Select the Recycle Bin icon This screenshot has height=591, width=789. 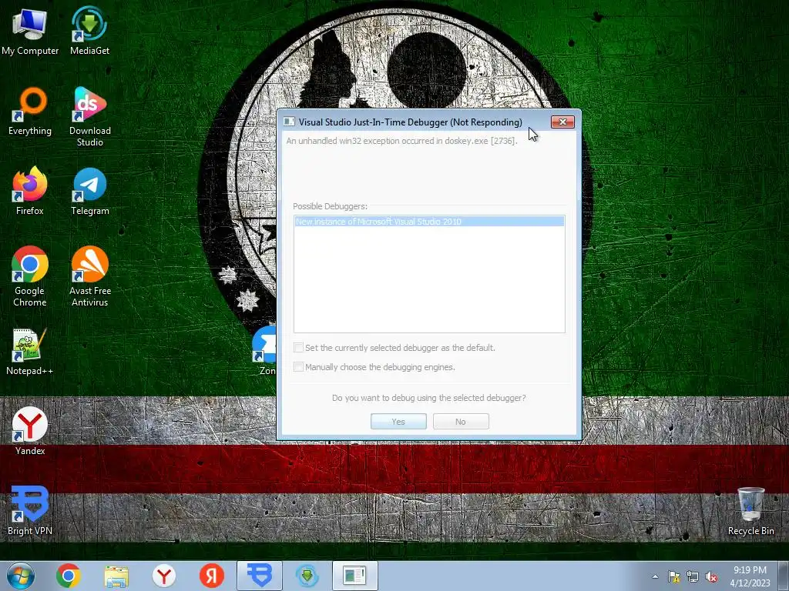[750, 512]
